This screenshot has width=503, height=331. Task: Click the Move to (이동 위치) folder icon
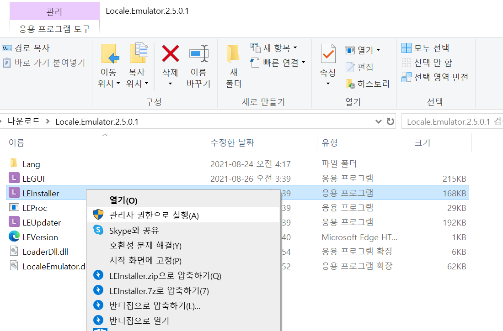point(110,53)
